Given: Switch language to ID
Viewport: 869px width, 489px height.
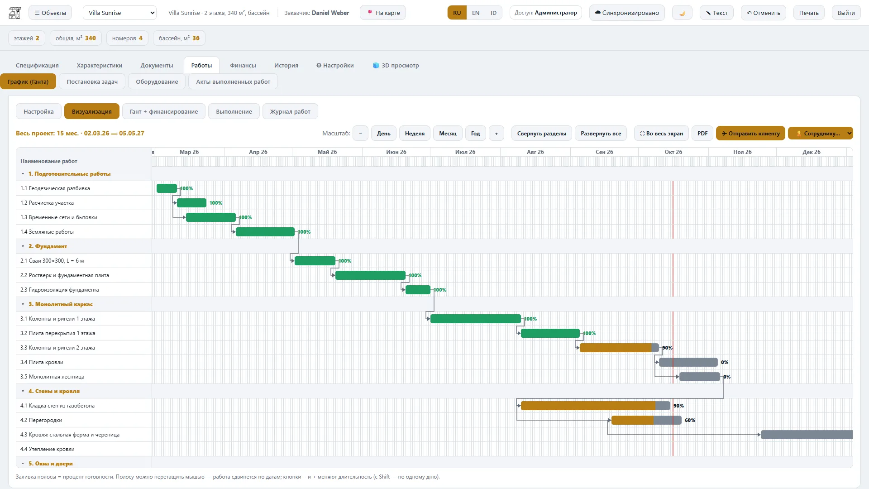Looking at the screenshot, I should tap(493, 13).
